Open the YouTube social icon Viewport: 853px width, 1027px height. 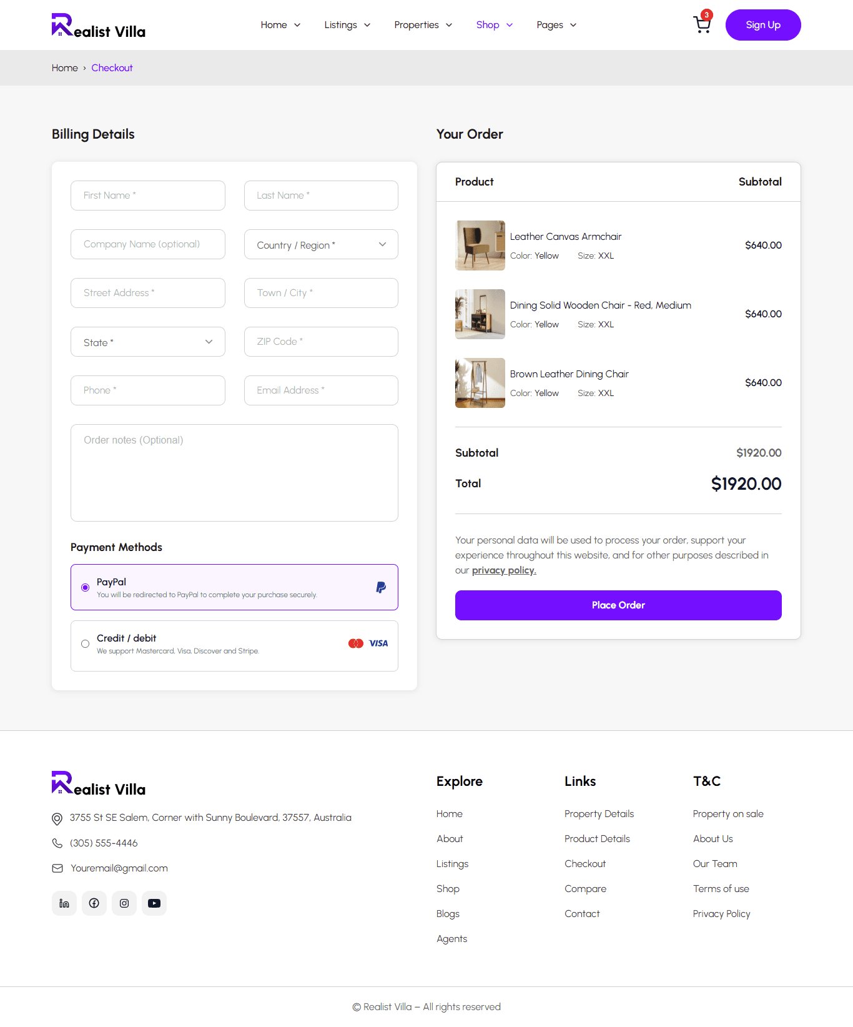click(x=154, y=903)
